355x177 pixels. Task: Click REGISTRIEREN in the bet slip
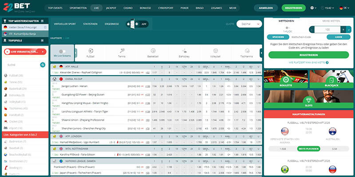point(308,55)
